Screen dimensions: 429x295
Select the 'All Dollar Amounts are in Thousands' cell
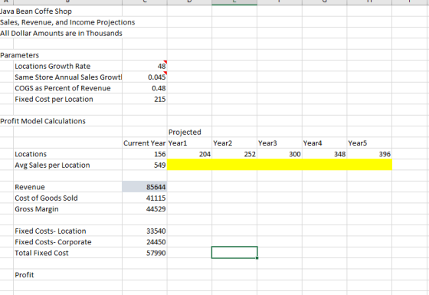point(61,33)
